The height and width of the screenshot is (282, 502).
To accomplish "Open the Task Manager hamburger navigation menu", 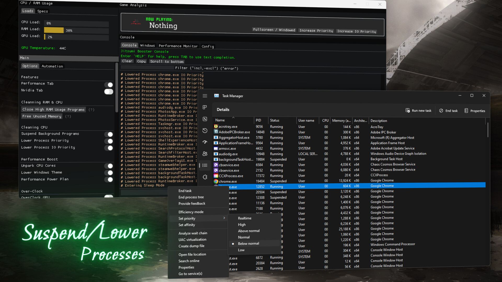I will click(x=205, y=96).
